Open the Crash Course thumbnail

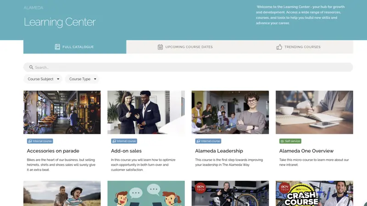tap(314, 193)
